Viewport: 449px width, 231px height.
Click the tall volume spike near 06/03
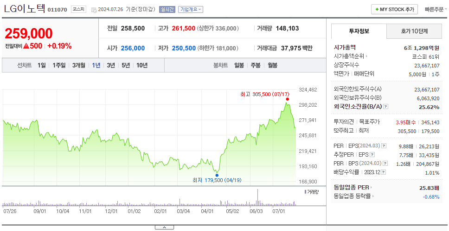(257, 197)
